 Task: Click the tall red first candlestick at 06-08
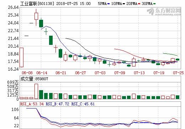22,57
